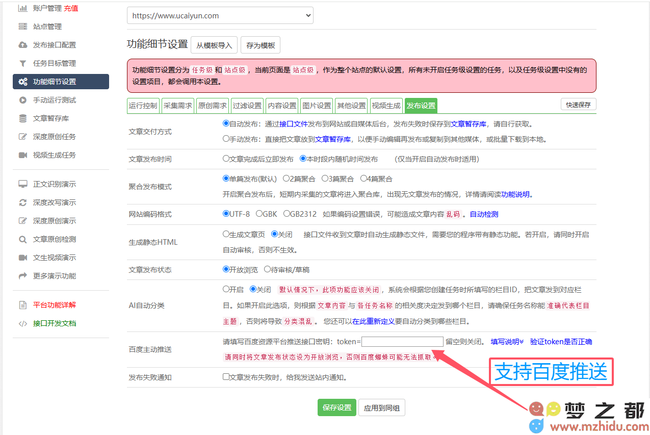Select 开放浏览 publish status
Image resolution: width=650 pixels, height=435 pixels.
point(226,269)
